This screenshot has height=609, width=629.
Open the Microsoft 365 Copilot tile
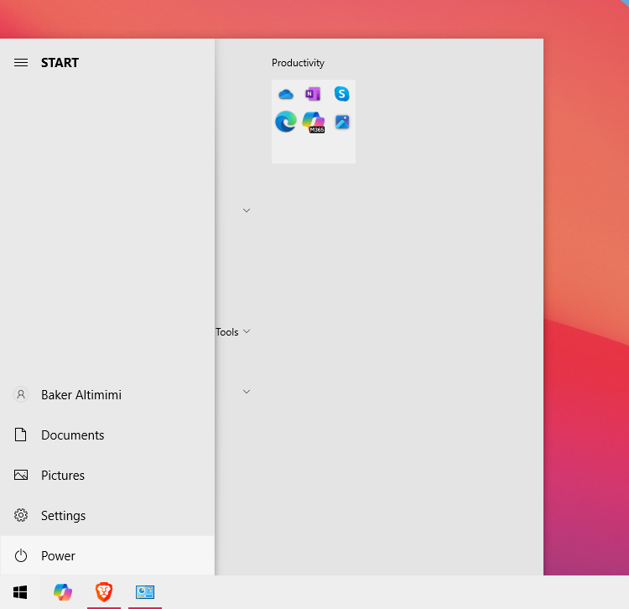coord(314,122)
